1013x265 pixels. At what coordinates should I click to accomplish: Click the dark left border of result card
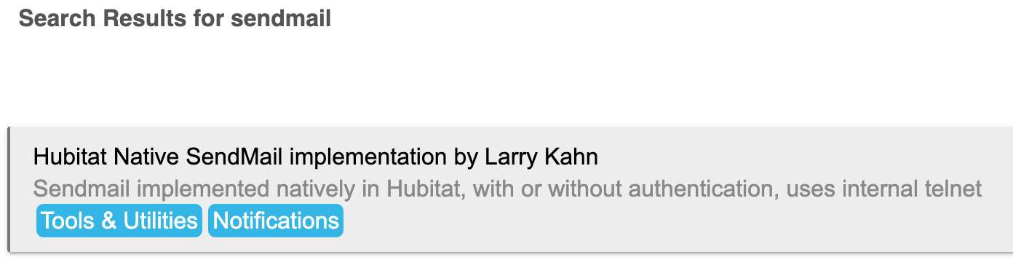click(x=9, y=189)
